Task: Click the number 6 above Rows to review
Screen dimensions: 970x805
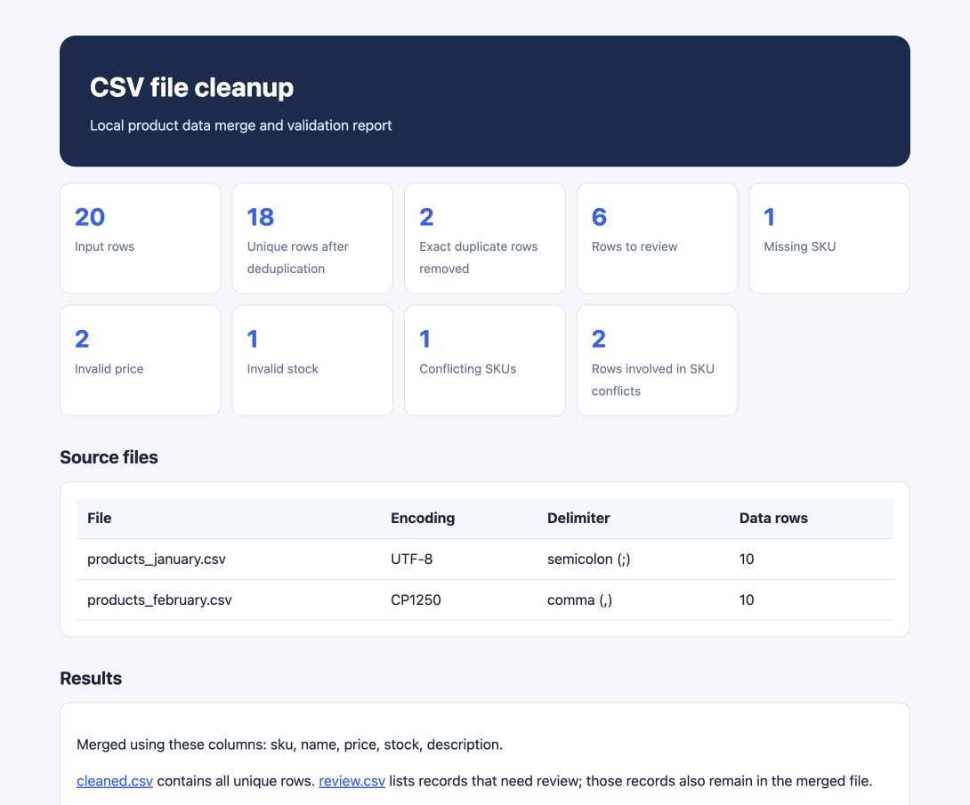Action: (x=599, y=217)
